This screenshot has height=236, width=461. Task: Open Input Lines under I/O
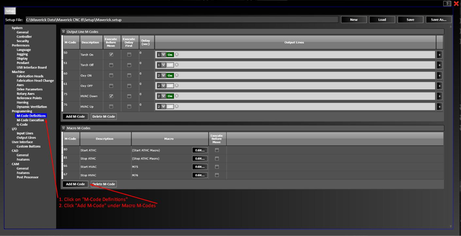tap(25, 133)
